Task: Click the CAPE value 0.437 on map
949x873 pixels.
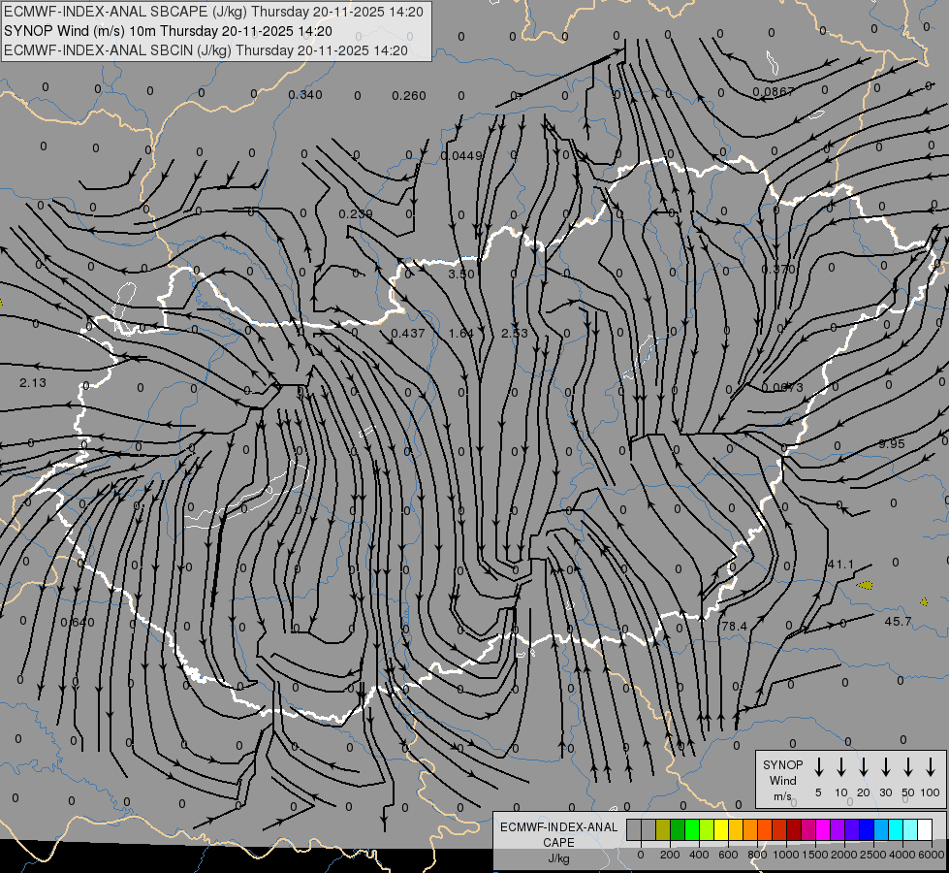Action: point(408,334)
